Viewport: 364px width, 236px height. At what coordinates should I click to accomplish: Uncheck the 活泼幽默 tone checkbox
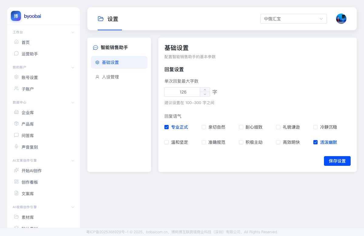tap(315, 142)
